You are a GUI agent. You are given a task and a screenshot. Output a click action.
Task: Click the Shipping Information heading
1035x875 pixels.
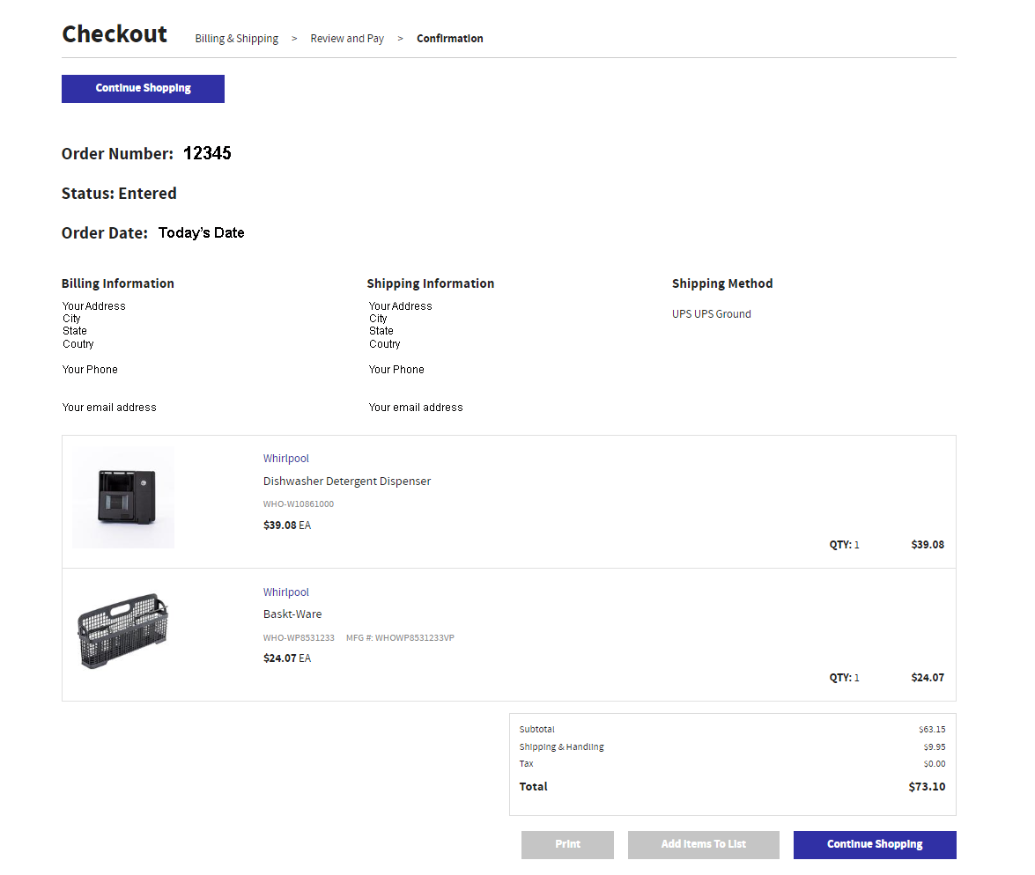point(431,283)
